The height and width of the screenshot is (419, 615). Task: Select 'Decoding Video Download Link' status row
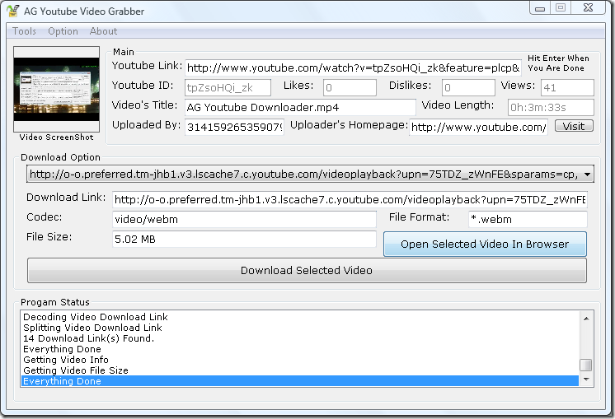click(300, 317)
